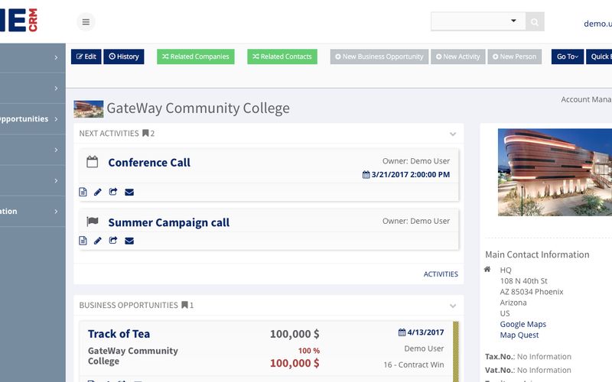
Task: Edit Conference Call with pencil icon
Action: point(98,192)
